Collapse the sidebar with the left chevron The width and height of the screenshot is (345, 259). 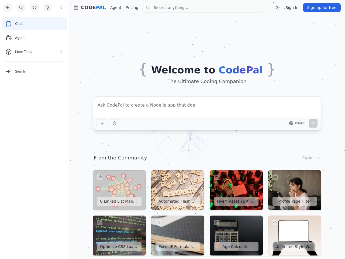tap(61, 8)
